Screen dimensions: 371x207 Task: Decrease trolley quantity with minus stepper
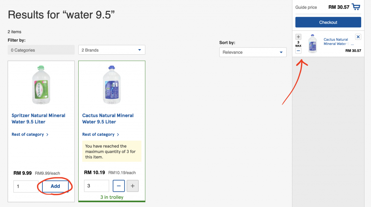(299, 51)
